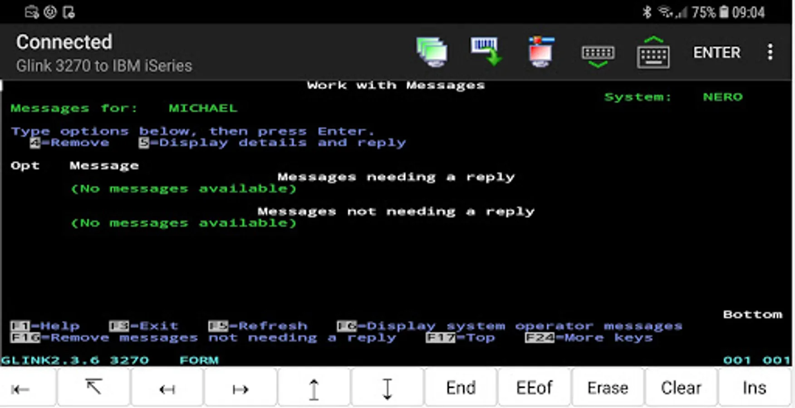
Task: Tap the ENTER button in the toolbar
Action: pyautogui.click(x=716, y=53)
